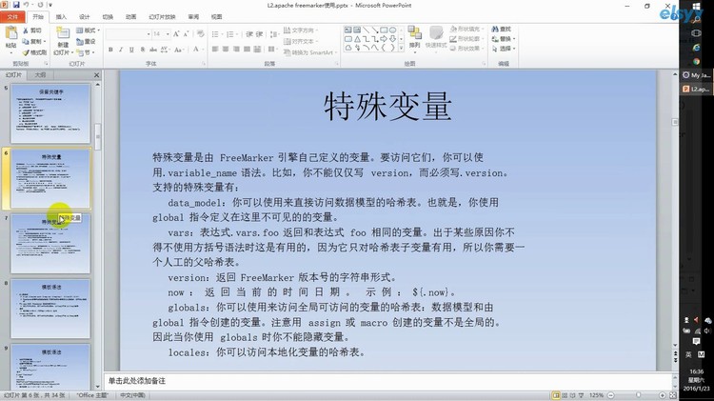The width and height of the screenshot is (714, 401).
Task: Toggle Bold formatting
Action: tap(110, 50)
